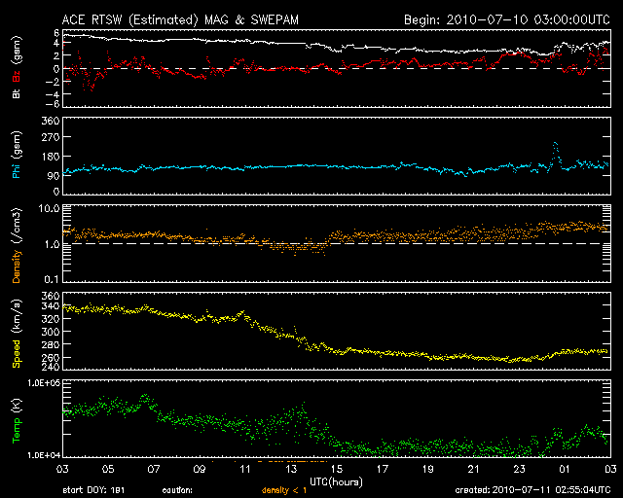
Task: Click the '15' hour tick label
Action: (x=337, y=470)
